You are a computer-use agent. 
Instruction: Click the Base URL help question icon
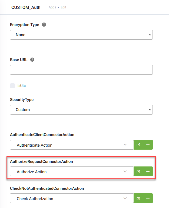pos(32,60)
